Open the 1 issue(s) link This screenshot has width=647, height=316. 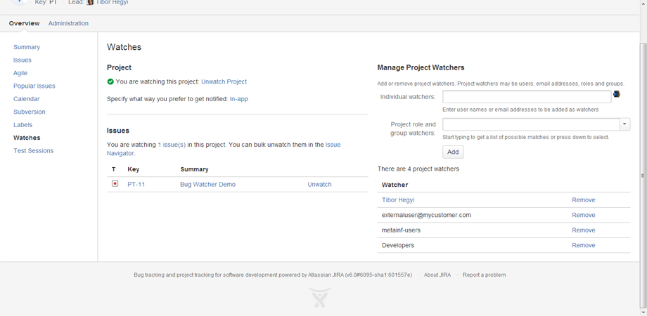click(172, 145)
